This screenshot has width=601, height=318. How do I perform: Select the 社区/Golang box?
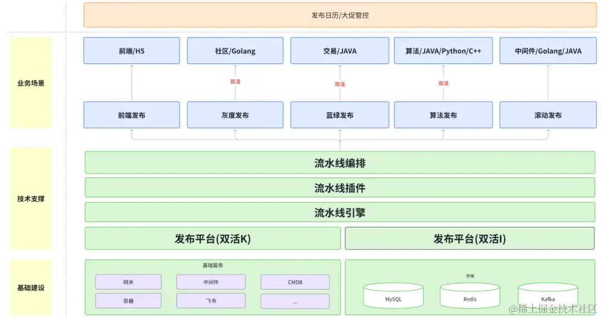click(x=235, y=51)
